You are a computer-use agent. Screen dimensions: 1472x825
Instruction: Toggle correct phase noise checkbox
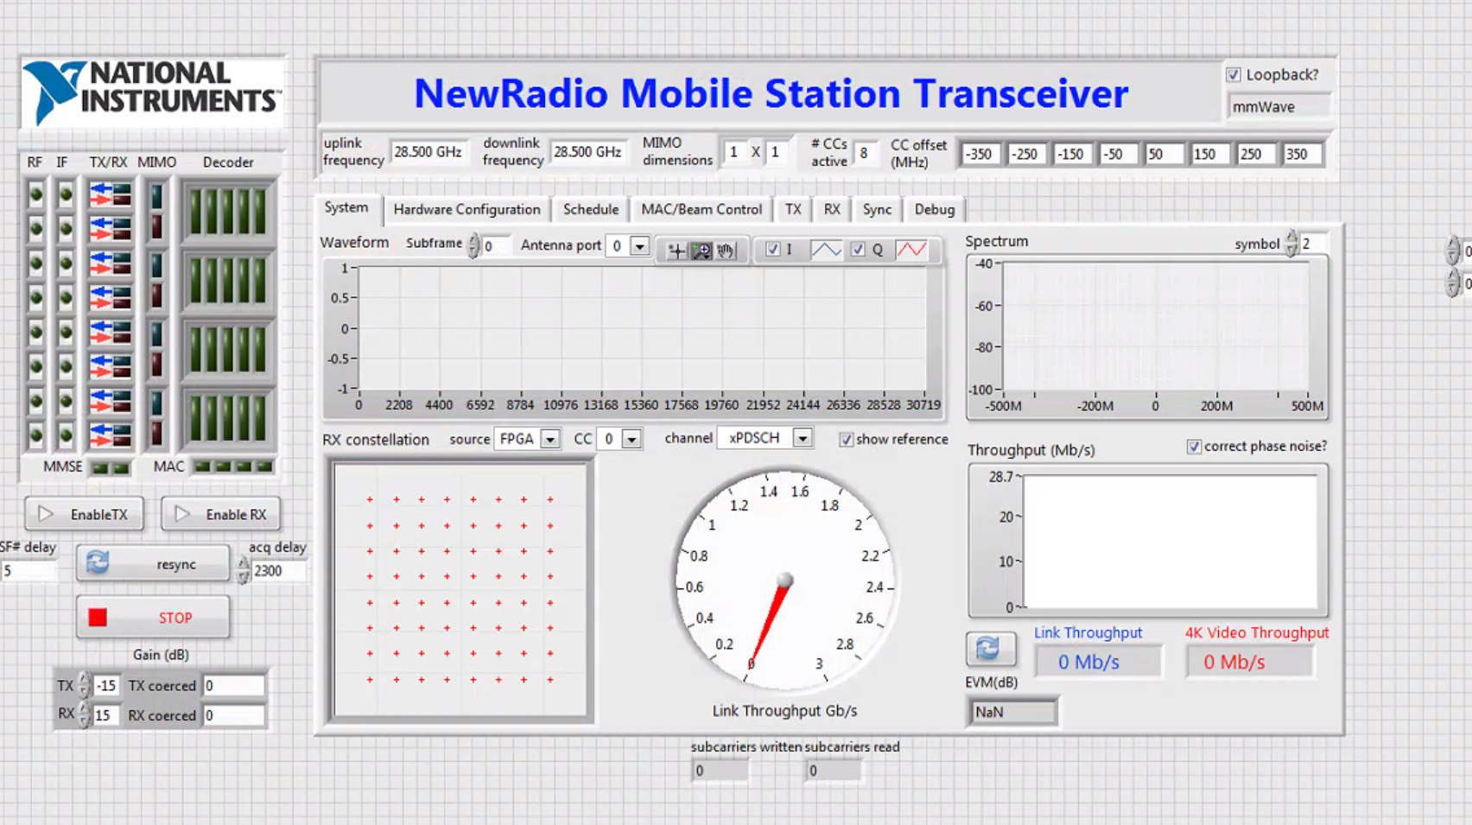1194,447
